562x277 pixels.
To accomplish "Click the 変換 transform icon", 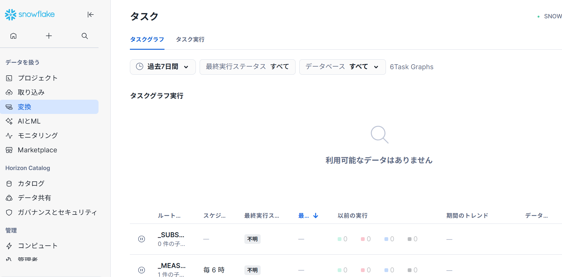I will (9, 107).
